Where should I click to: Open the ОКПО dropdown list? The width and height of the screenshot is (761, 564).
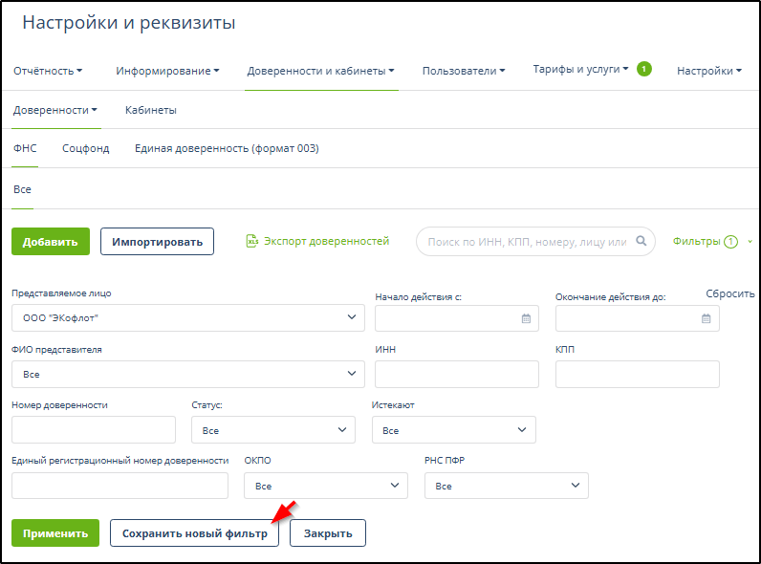pos(326,487)
